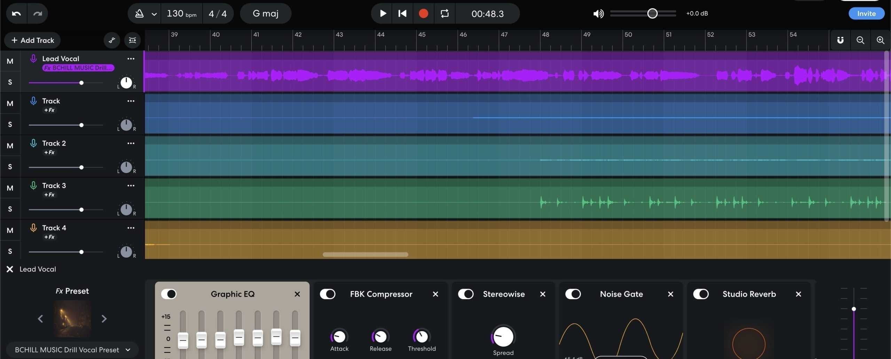Click the metronome icon next to the bpm
Image resolution: width=891 pixels, height=359 pixels.
click(139, 13)
